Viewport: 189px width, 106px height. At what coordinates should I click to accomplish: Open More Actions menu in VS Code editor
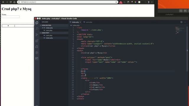[x=185, y=22]
